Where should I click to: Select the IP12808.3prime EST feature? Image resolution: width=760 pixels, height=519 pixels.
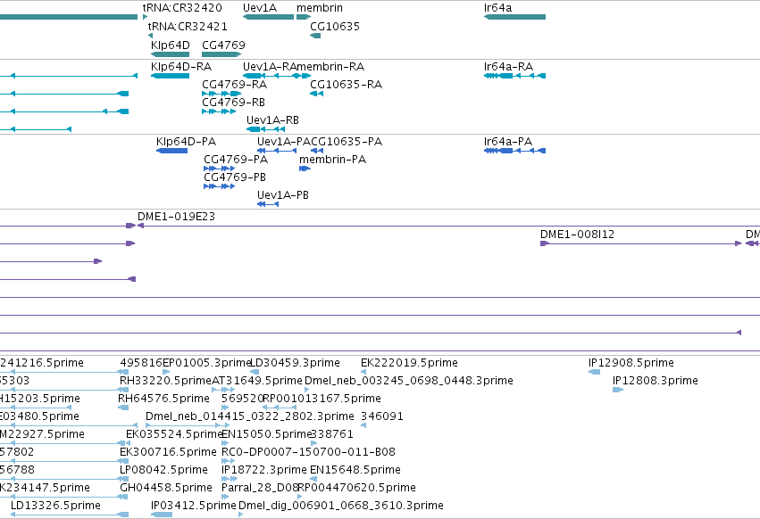[618, 390]
